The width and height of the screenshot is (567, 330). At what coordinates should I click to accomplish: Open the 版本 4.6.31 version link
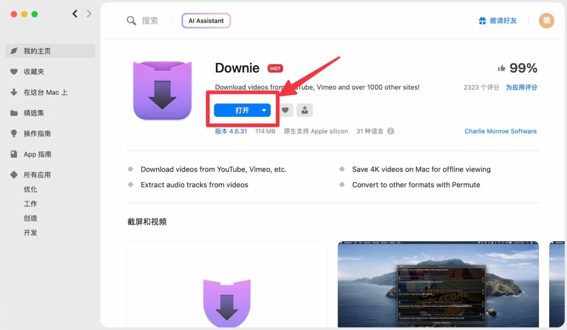pyautogui.click(x=231, y=131)
